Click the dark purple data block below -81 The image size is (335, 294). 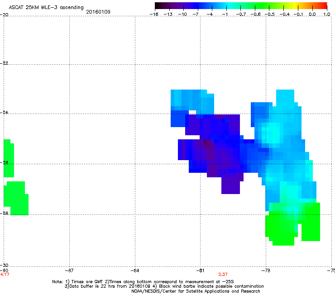tap(230, 186)
